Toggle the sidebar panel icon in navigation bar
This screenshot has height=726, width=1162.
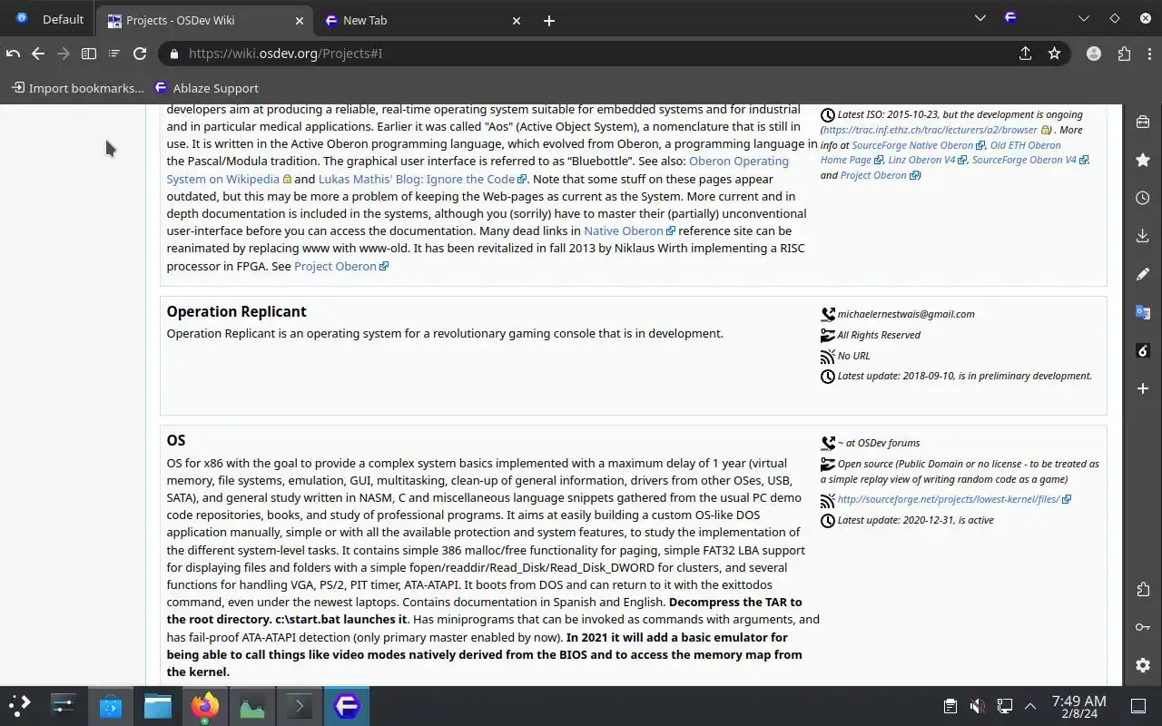[89, 54]
